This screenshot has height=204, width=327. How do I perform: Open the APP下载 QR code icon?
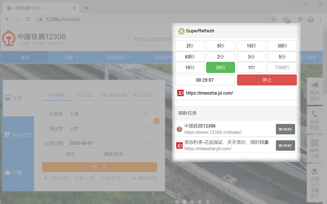315,143
